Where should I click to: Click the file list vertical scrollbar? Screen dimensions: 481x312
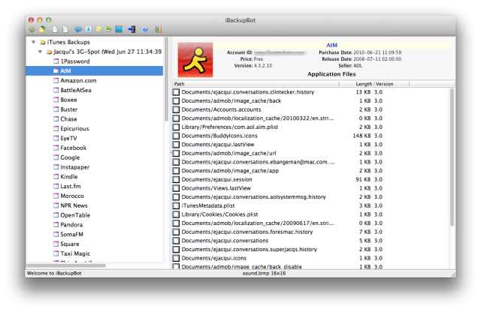tap(452, 157)
